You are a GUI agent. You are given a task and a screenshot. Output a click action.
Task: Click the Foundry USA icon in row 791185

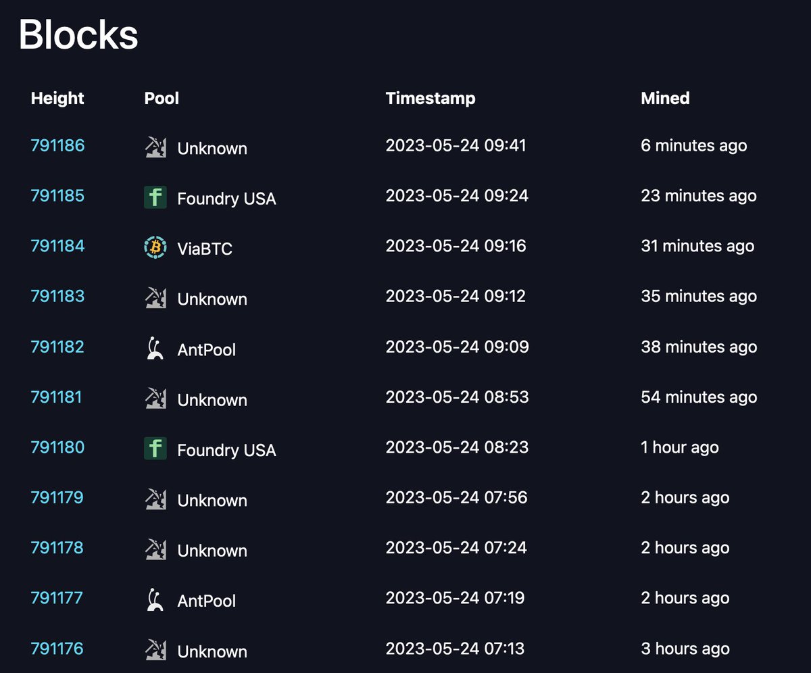click(155, 197)
